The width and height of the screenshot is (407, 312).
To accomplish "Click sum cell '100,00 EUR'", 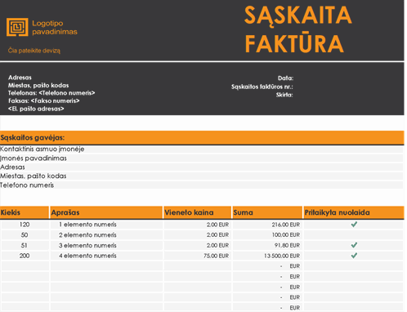I will 267,234.
